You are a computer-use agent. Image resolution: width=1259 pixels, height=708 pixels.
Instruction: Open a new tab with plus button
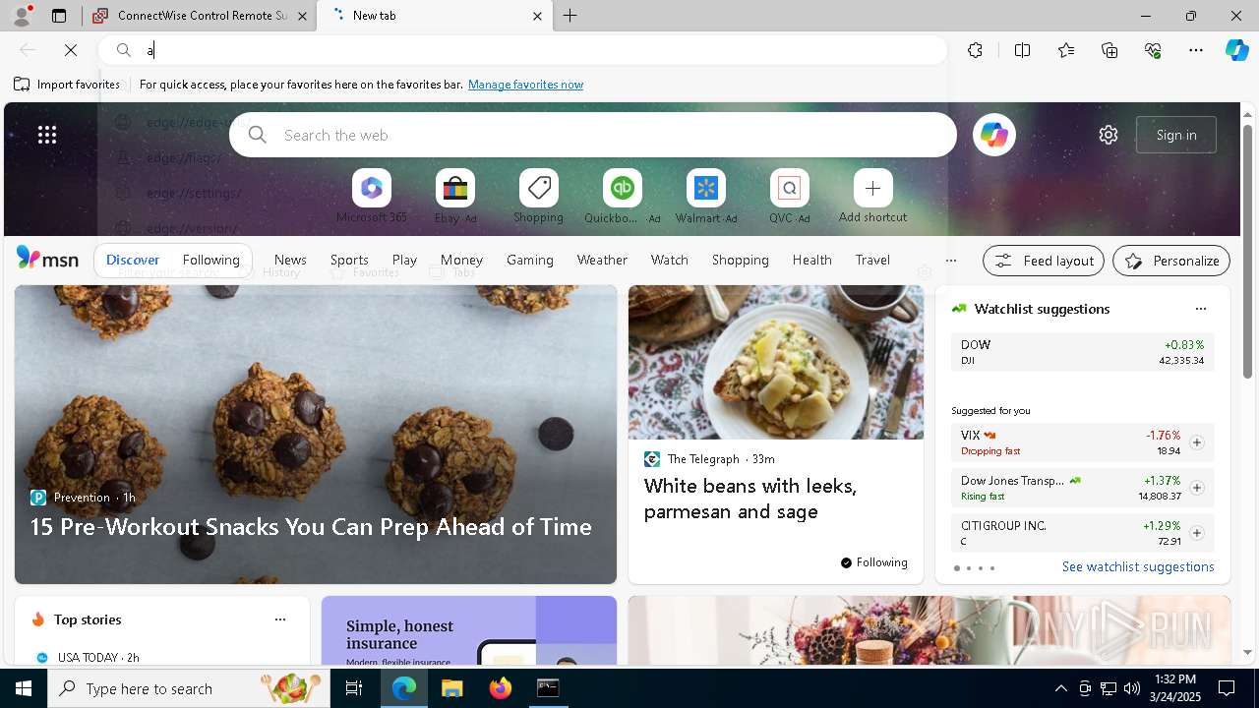[570, 16]
